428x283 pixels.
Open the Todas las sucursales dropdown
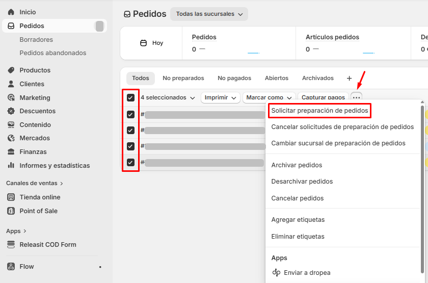(209, 14)
